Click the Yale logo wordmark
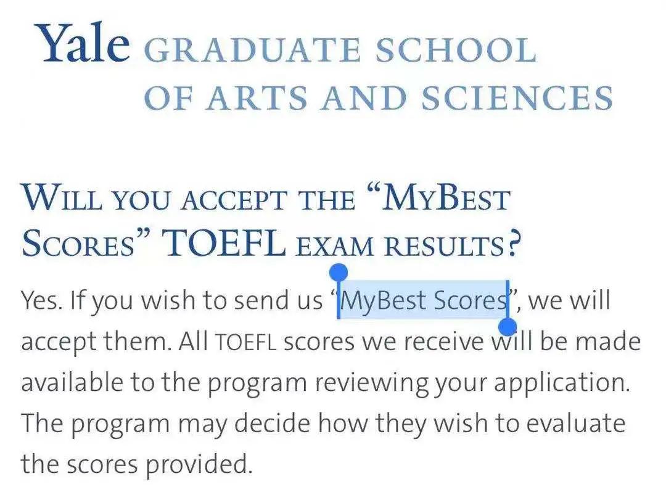The image size is (666, 500). [x=83, y=43]
